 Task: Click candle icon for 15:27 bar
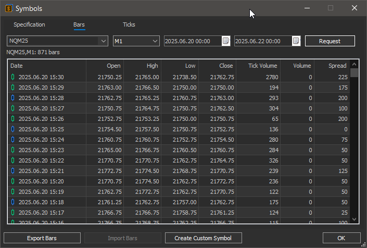tap(13, 108)
